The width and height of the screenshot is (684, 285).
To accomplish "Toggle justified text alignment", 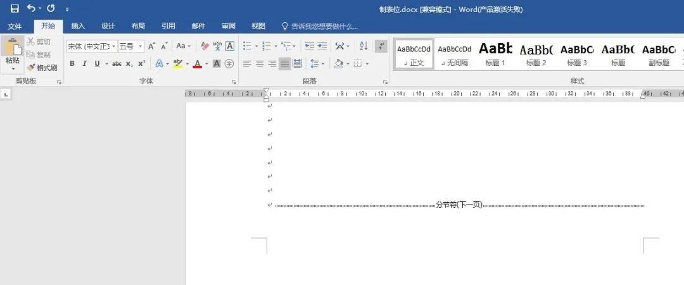I will point(285,64).
